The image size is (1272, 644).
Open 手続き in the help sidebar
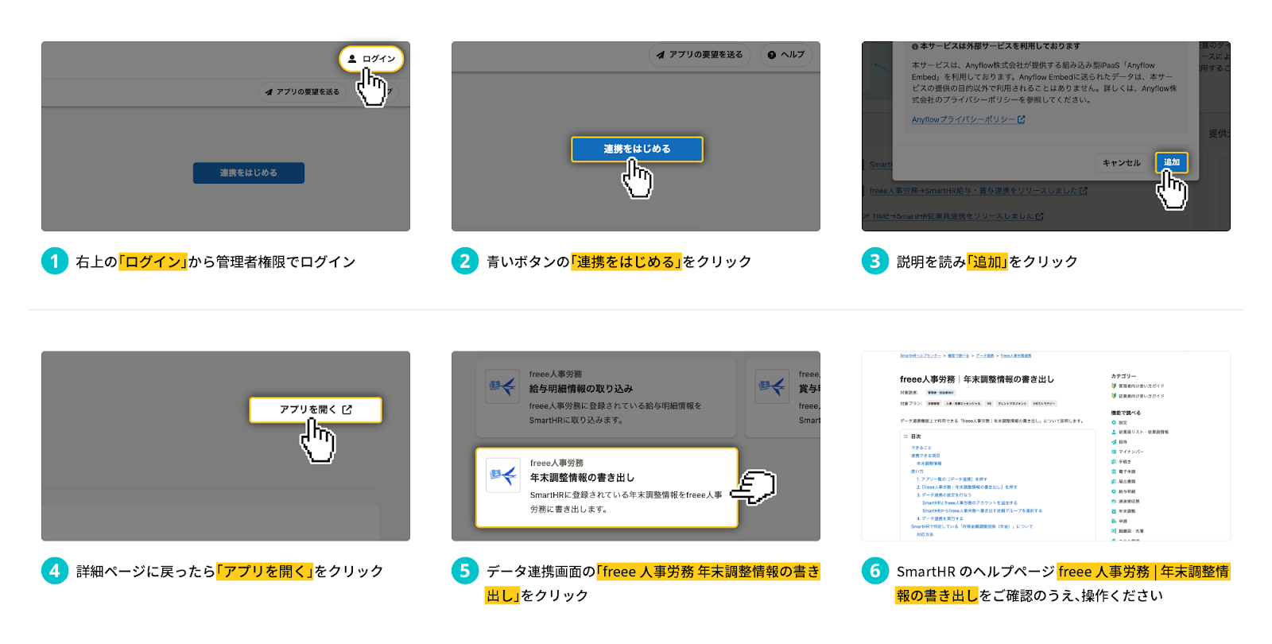click(x=1121, y=461)
